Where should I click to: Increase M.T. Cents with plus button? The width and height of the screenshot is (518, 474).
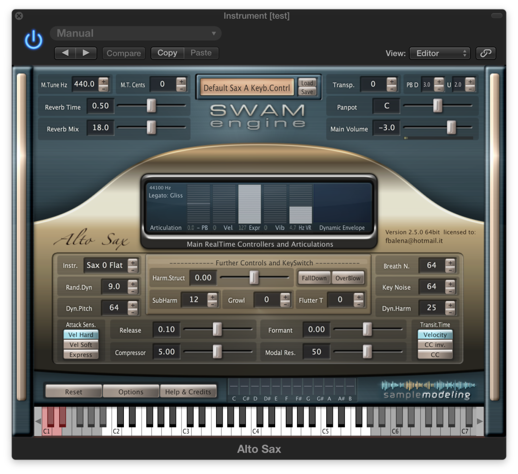pos(182,81)
